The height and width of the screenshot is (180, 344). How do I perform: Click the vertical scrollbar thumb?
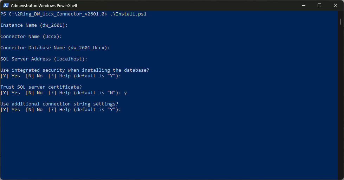click(341, 21)
